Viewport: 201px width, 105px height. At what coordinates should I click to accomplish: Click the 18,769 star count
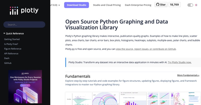coord(174,4)
